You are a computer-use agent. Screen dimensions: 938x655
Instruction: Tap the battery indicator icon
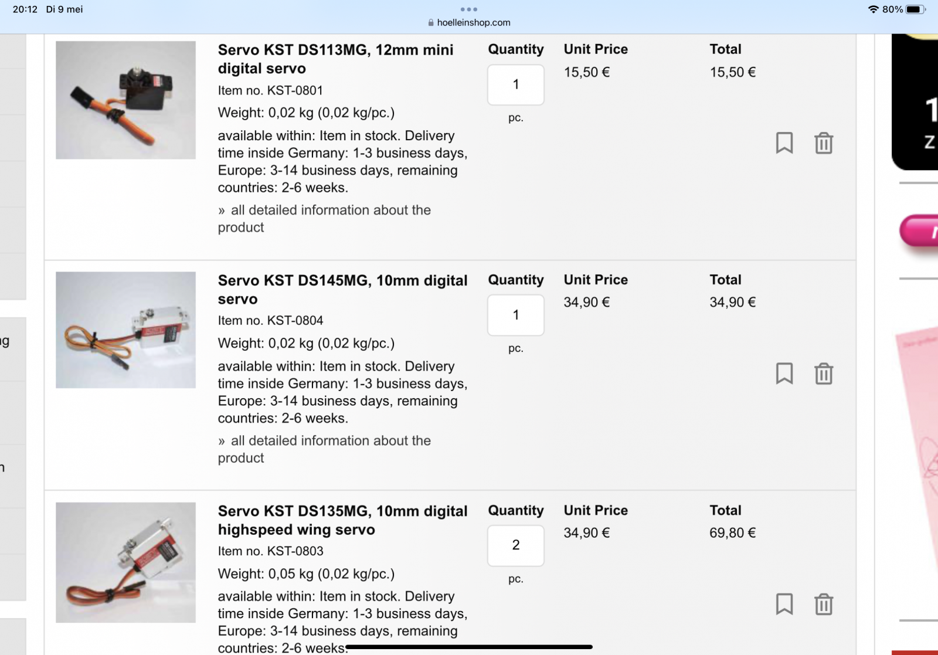click(915, 9)
